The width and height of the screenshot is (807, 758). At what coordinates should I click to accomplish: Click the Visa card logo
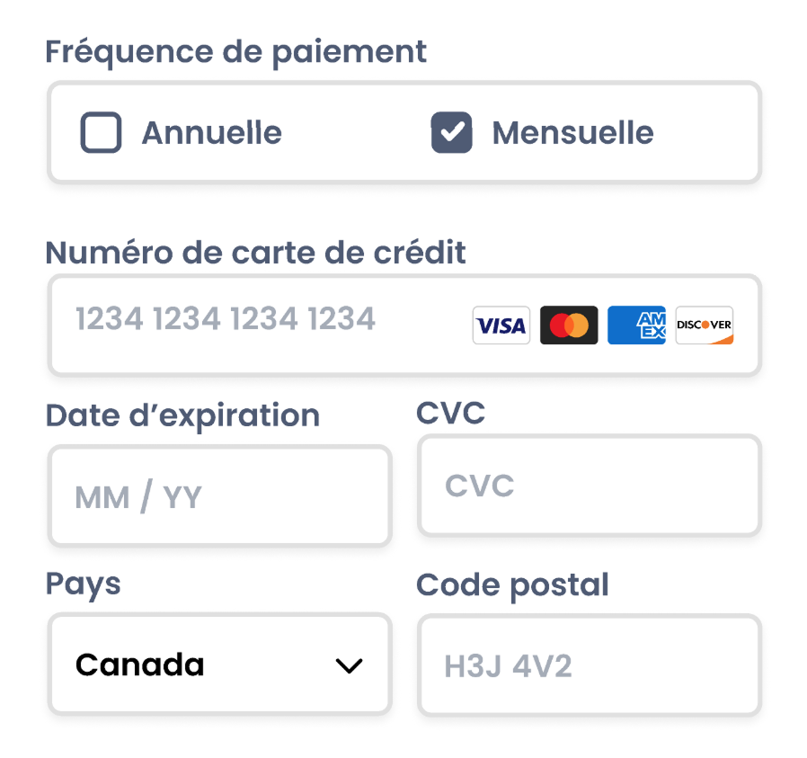501,325
